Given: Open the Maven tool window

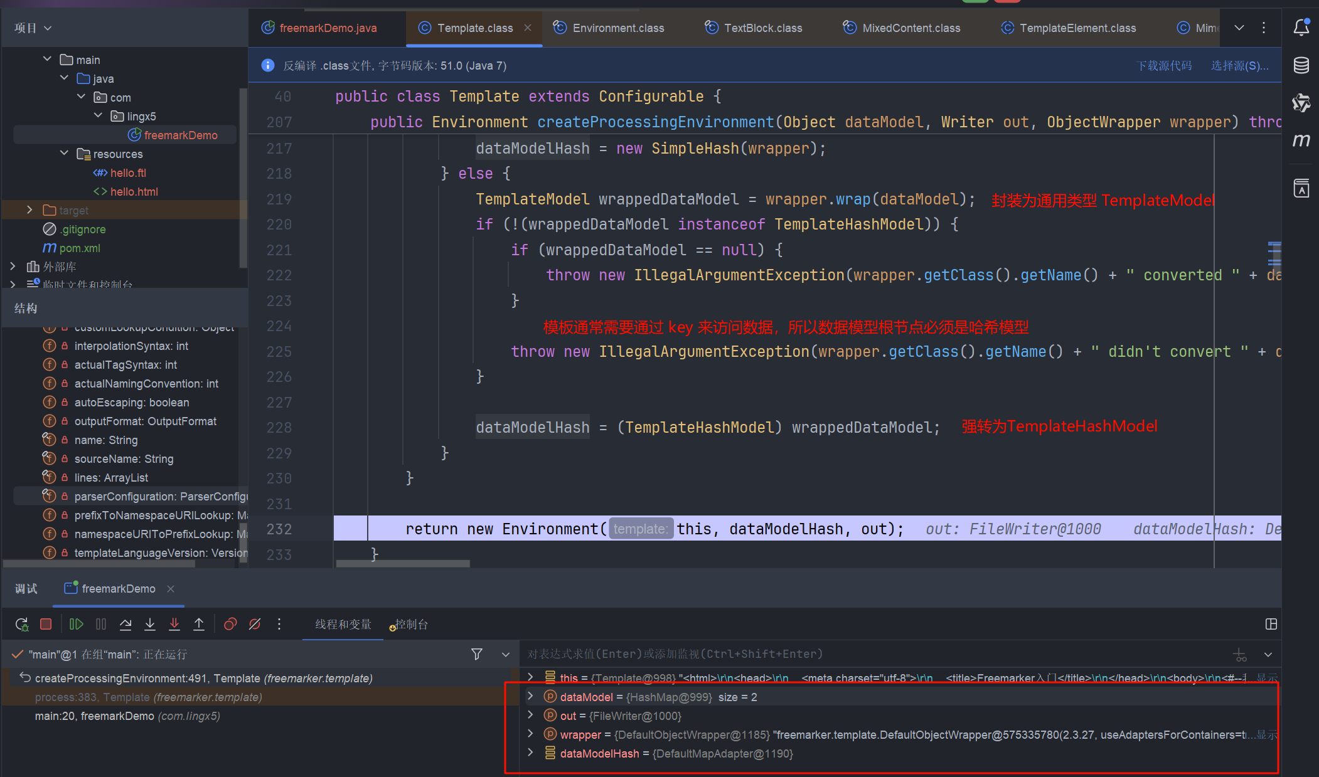Looking at the screenshot, I should click(x=1301, y=140).
